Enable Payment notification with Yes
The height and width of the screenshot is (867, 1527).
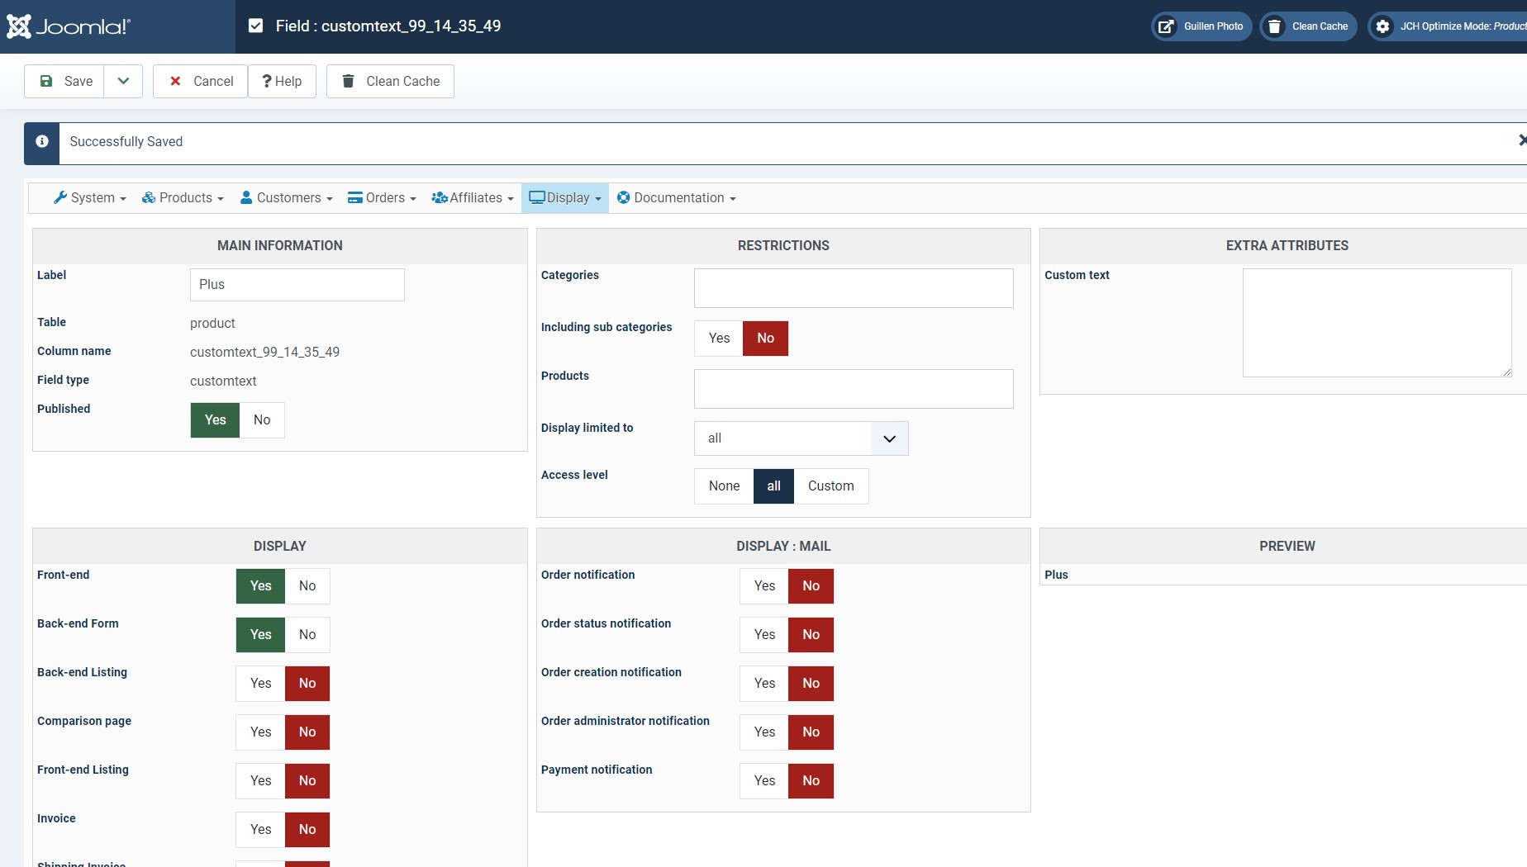[x=764, y=781]
